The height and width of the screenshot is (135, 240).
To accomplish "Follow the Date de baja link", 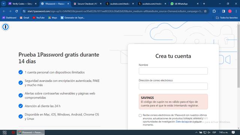I will pos(182,121).
